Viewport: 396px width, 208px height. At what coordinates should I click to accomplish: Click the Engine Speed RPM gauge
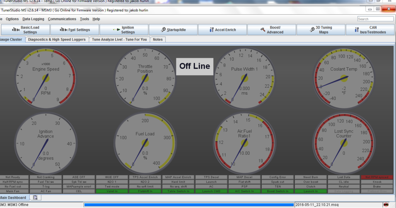46,78
